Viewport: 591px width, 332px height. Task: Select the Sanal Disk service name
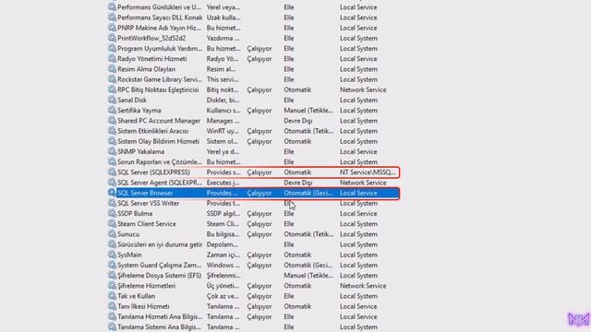(x=132, y=101)
